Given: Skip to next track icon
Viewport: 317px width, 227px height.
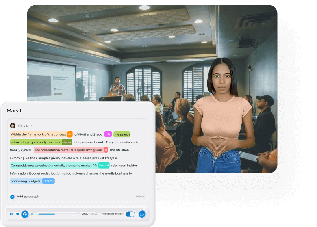Looking at the screenshot, I should pos(32,214).
